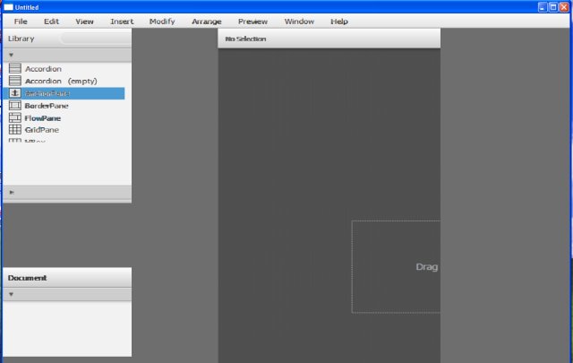Viewport: 573px width, 363px height.
Task: Open the File menu
Action: pyautogui.click(x=21, y=22)
